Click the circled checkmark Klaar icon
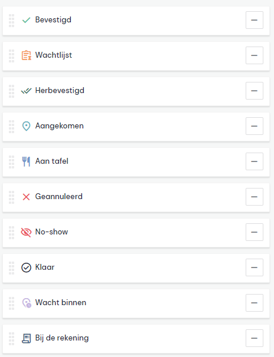Viewport: 274px width, 357px height. (26, 267)
